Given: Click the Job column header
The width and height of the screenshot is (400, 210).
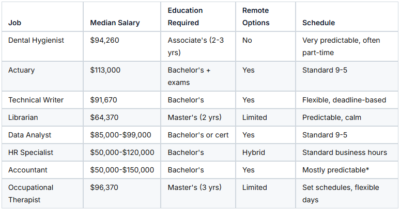Looking at the screenshot, I should pyautogui.click(x=15, y=23).
